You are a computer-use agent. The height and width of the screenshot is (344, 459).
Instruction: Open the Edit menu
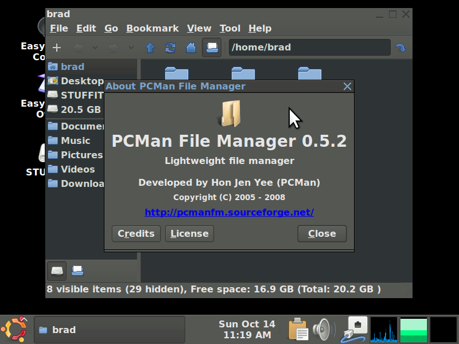[x=86, y=28]
